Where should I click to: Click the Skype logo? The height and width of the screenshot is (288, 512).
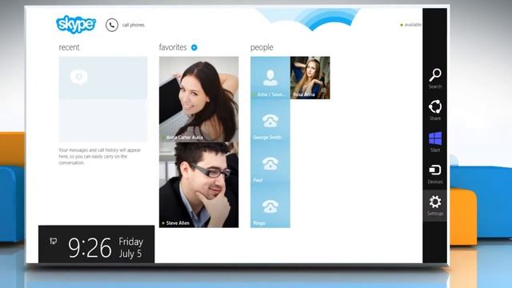coord(76,24)
